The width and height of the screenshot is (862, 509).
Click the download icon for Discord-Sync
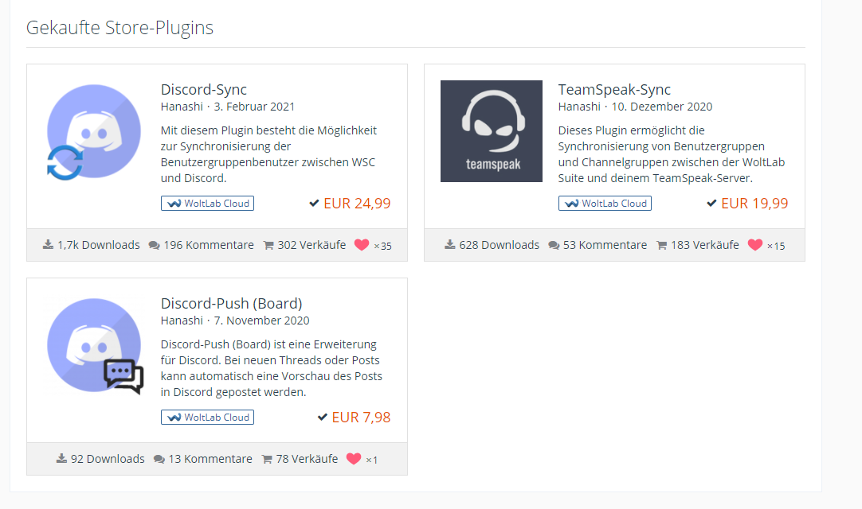click(49, 245)
